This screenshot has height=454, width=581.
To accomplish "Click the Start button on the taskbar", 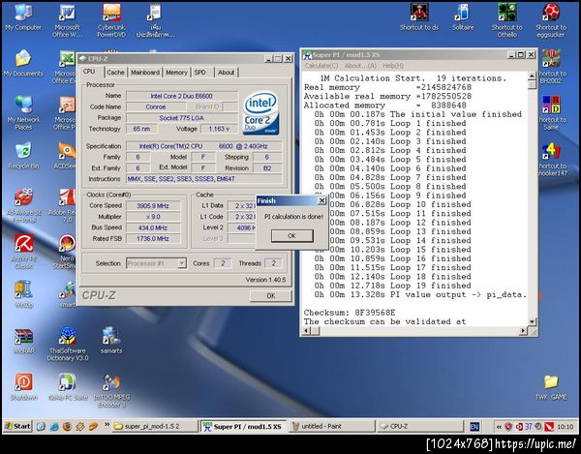I will point(17,426).
